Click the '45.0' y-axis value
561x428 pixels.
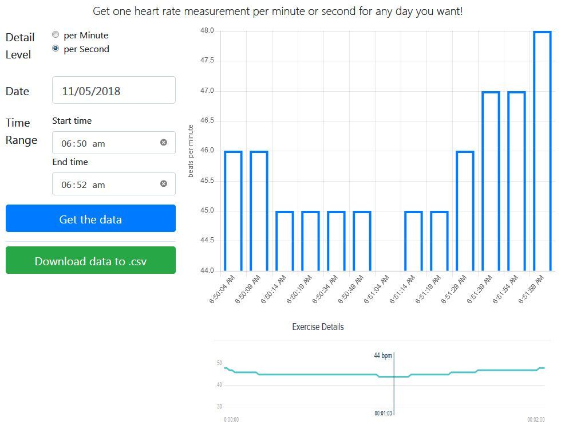tap(207, 210)
